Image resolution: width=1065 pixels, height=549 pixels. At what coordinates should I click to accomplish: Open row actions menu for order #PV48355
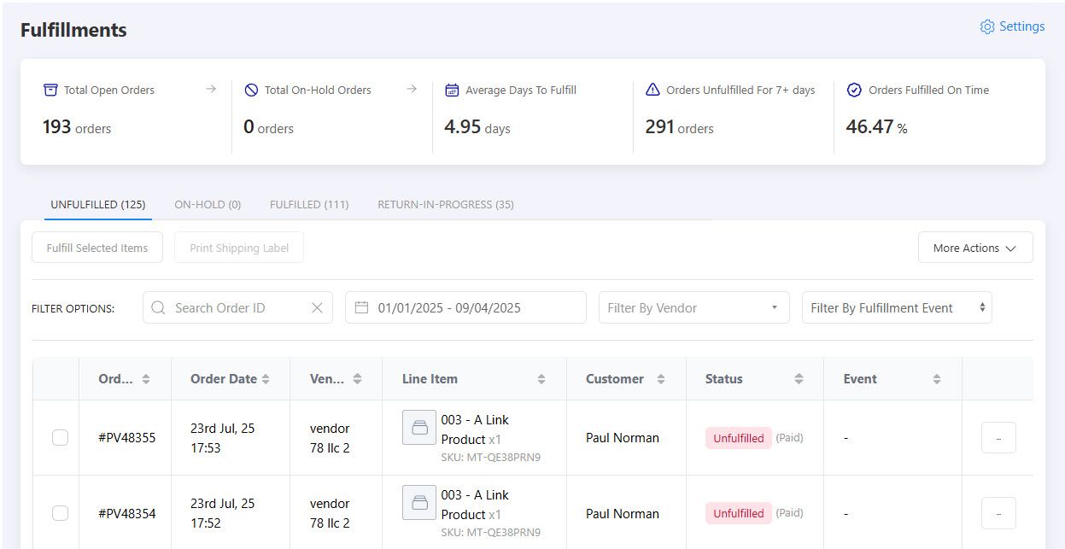coord(998,438)
